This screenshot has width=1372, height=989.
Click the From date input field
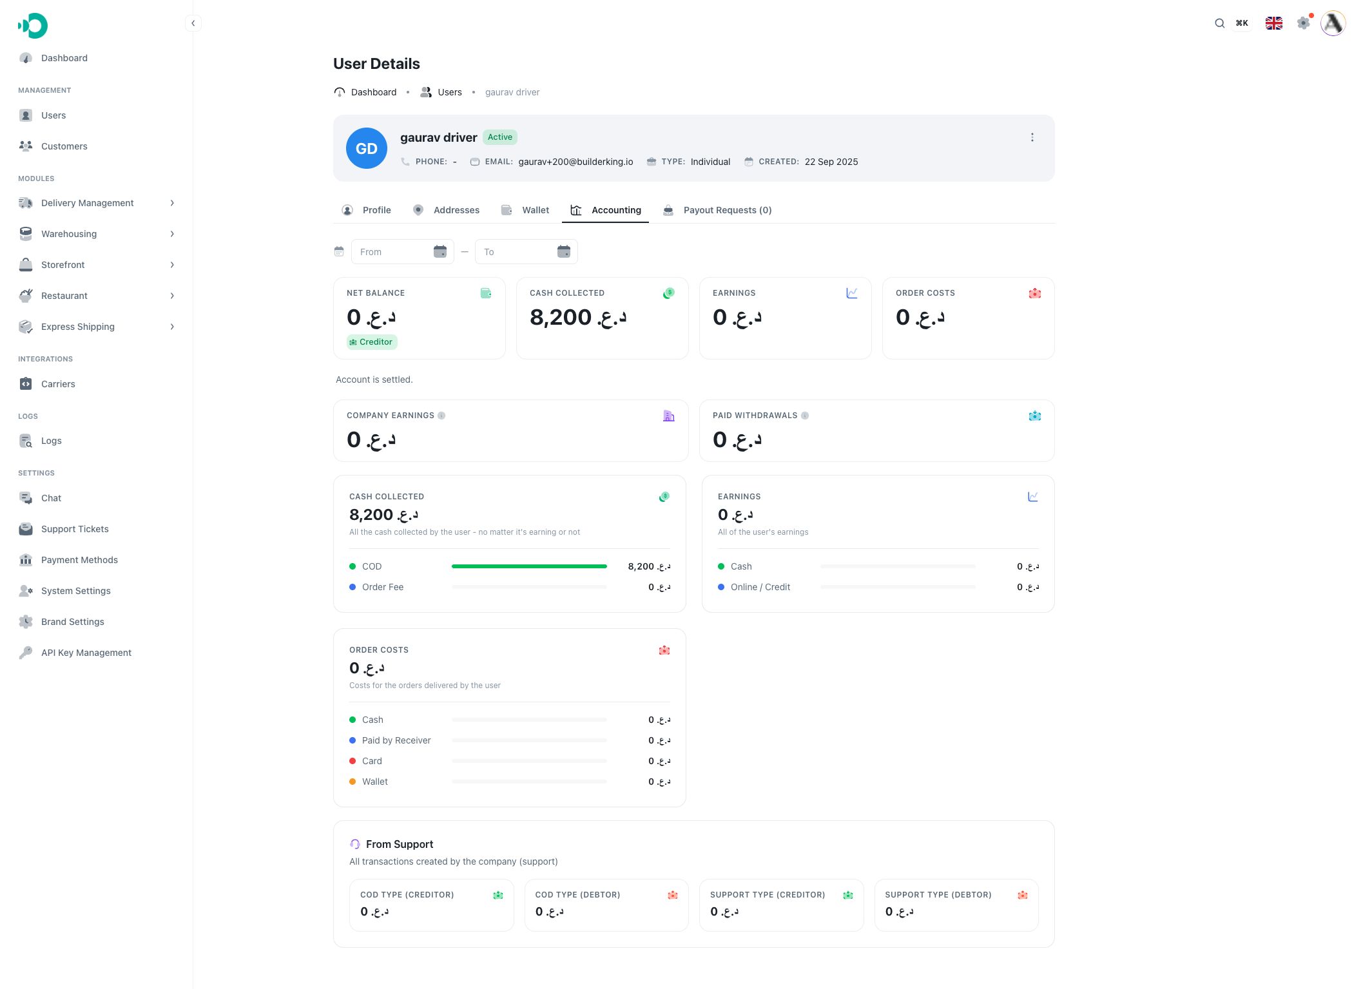coord(402,251)
